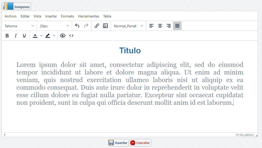Click the P element in the status bar
The height and width of the screenshot is (148, 262).
tap(4, 135)
